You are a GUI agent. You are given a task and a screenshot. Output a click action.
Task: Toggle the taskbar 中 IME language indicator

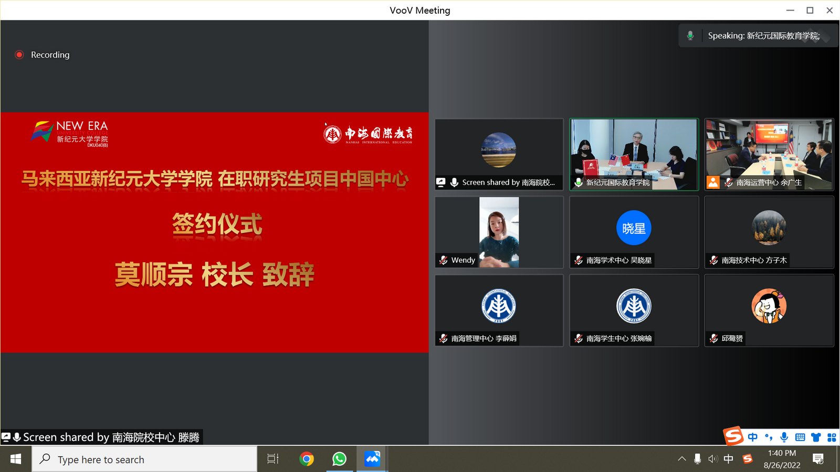coord(729,459)
